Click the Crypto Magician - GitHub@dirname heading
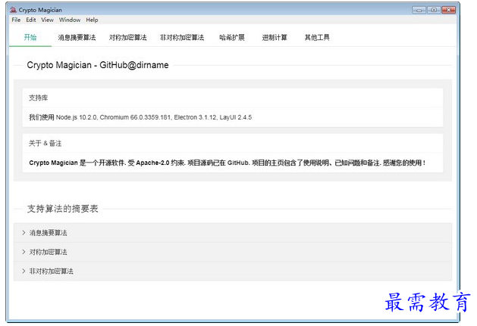The width and height of the screenshot is (477, 326). (98, 65)
